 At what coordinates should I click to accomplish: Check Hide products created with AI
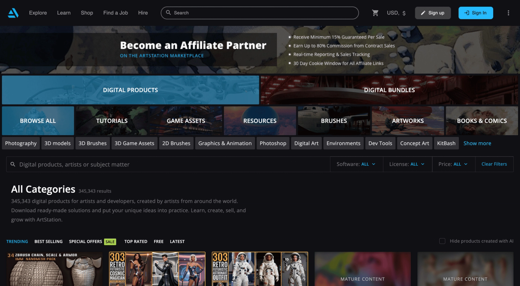(442, 241)
